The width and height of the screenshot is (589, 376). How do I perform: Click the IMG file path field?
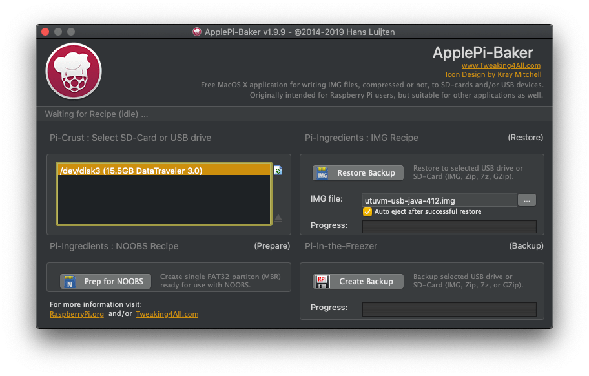(440, 200)
